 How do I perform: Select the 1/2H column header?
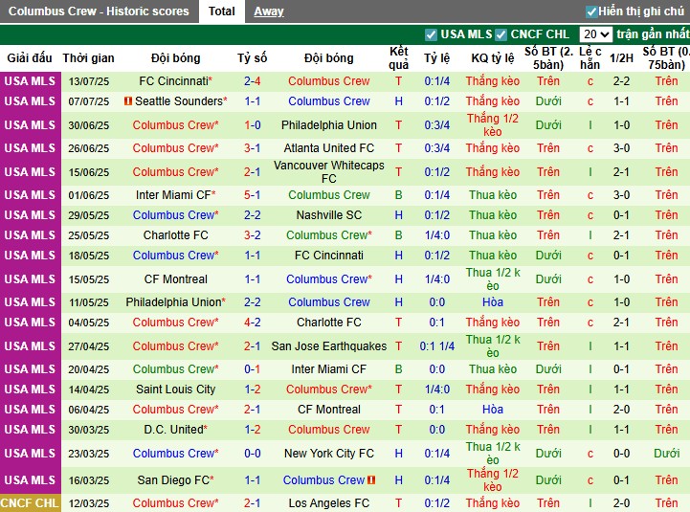click(x=621, y=58)
